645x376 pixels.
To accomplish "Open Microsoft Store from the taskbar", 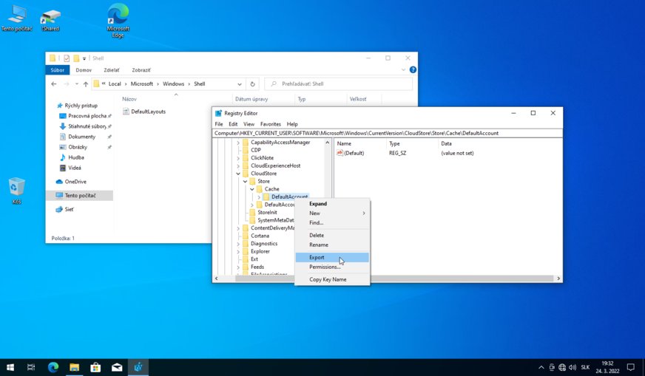I will (x=95, y=367).
